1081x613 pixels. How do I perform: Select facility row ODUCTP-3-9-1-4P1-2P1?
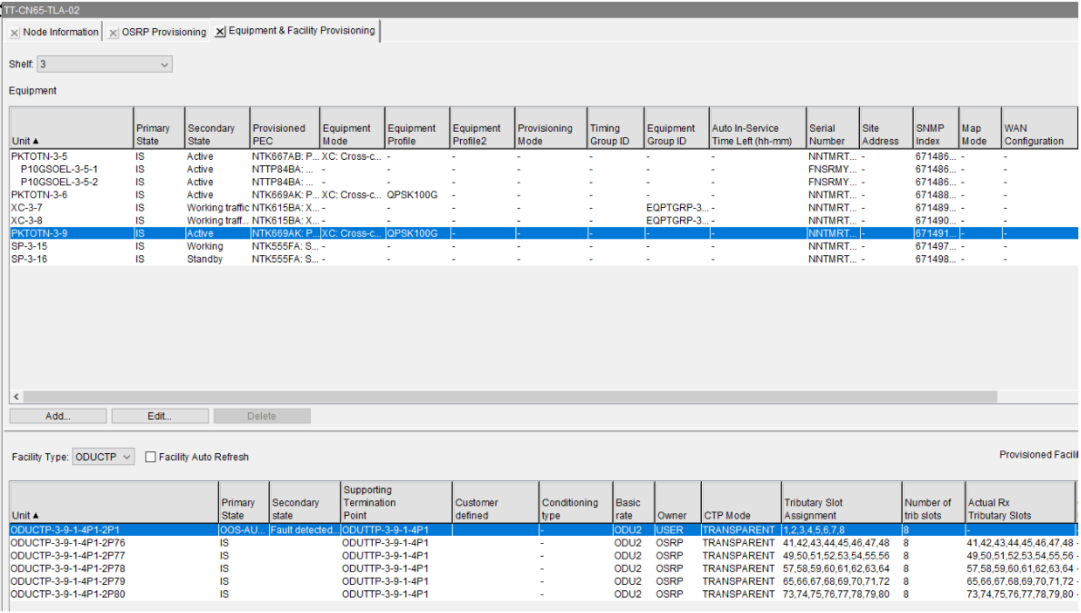544,530
